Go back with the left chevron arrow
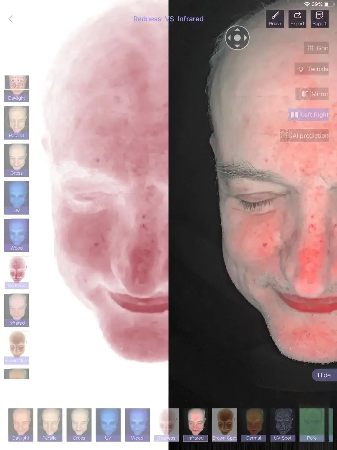 (10, 19)
